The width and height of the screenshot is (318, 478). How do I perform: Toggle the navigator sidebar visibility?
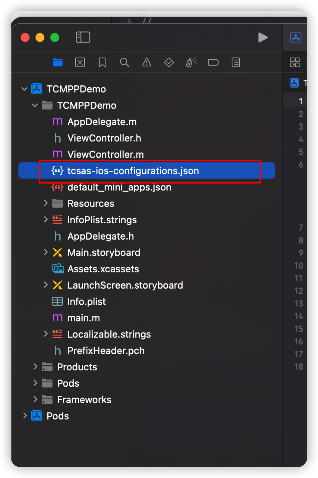click(x=83, y=37)
